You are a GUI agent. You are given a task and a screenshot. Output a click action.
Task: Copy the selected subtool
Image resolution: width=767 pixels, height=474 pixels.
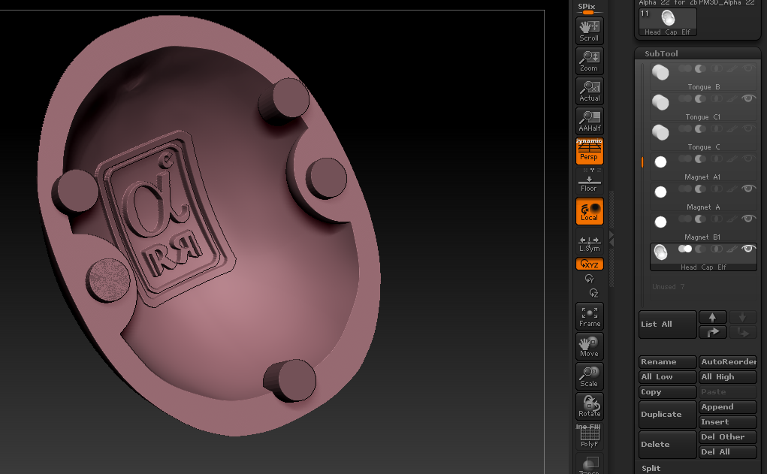667,392
